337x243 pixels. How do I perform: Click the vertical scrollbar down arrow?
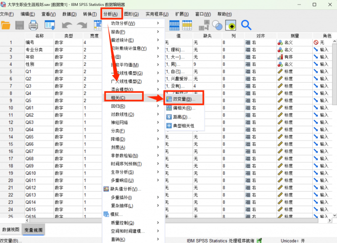[335, 215]
